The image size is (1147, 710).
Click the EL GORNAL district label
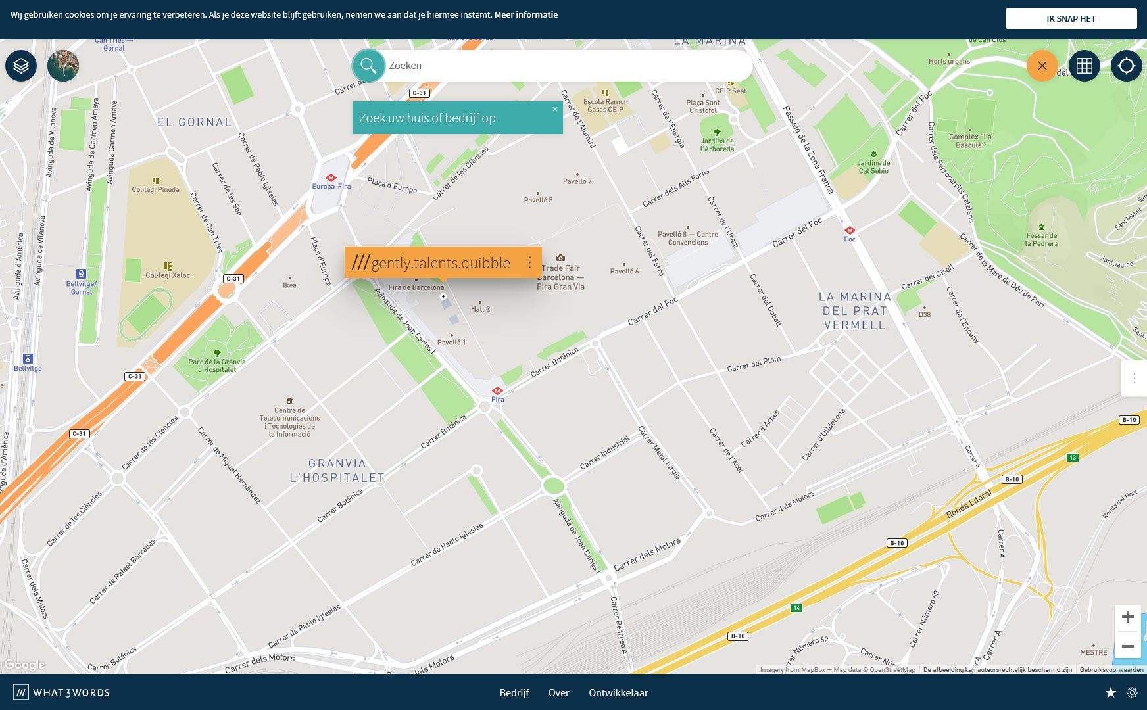(194, 122)
